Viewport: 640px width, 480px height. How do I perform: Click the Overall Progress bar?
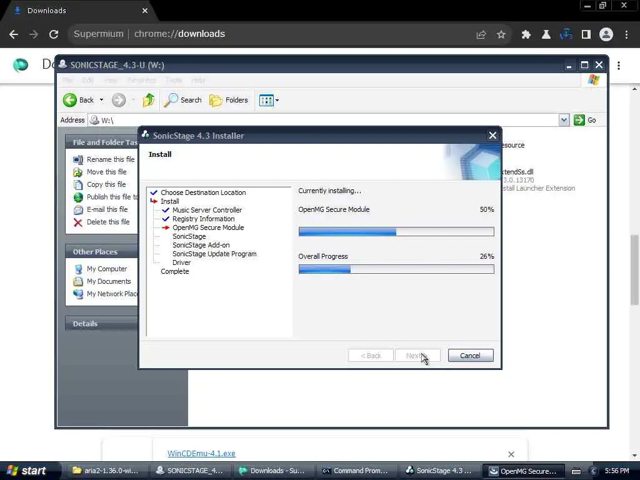coord(396,269)
